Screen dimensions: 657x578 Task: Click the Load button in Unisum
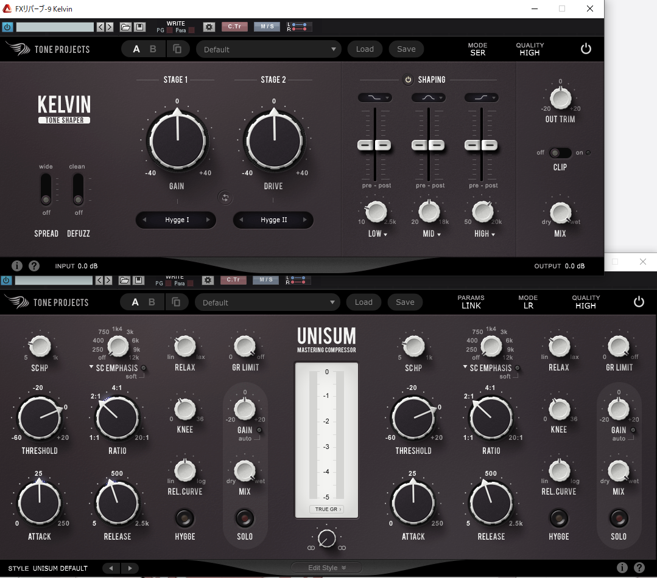pyautogui.click(x=364, y=302)
